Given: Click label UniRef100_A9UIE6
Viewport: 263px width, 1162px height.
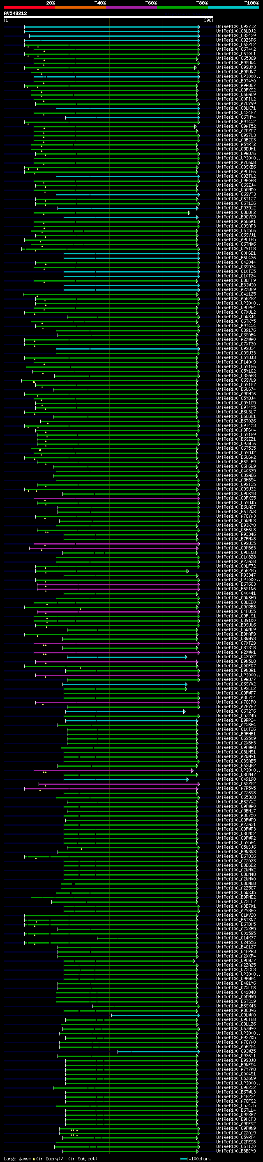Looking at the screenshot, I should tap(236, 171).
